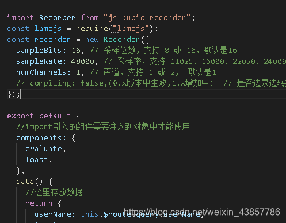
Task: Click the export keyword
Action: click(x=20, y=116)
